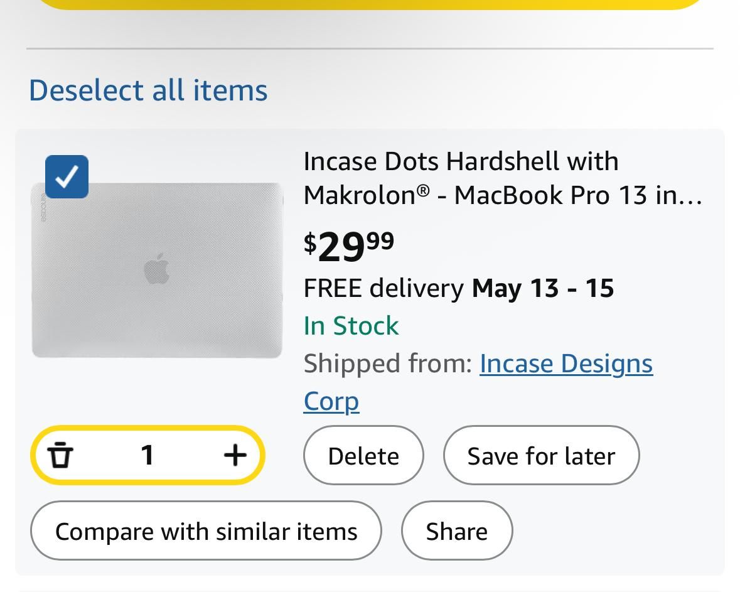Uncheck the Incase Dots Hardshell item checkbox

coord(67,176)
